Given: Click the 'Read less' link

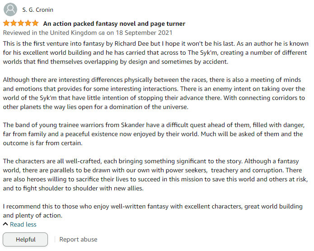Looking at the screenshot, I should (x=23, y=224).
